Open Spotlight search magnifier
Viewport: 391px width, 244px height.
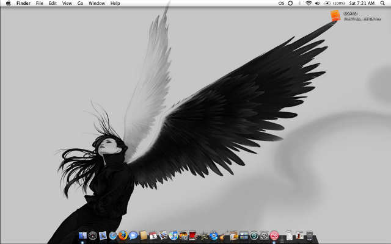[x=382, y=3]
